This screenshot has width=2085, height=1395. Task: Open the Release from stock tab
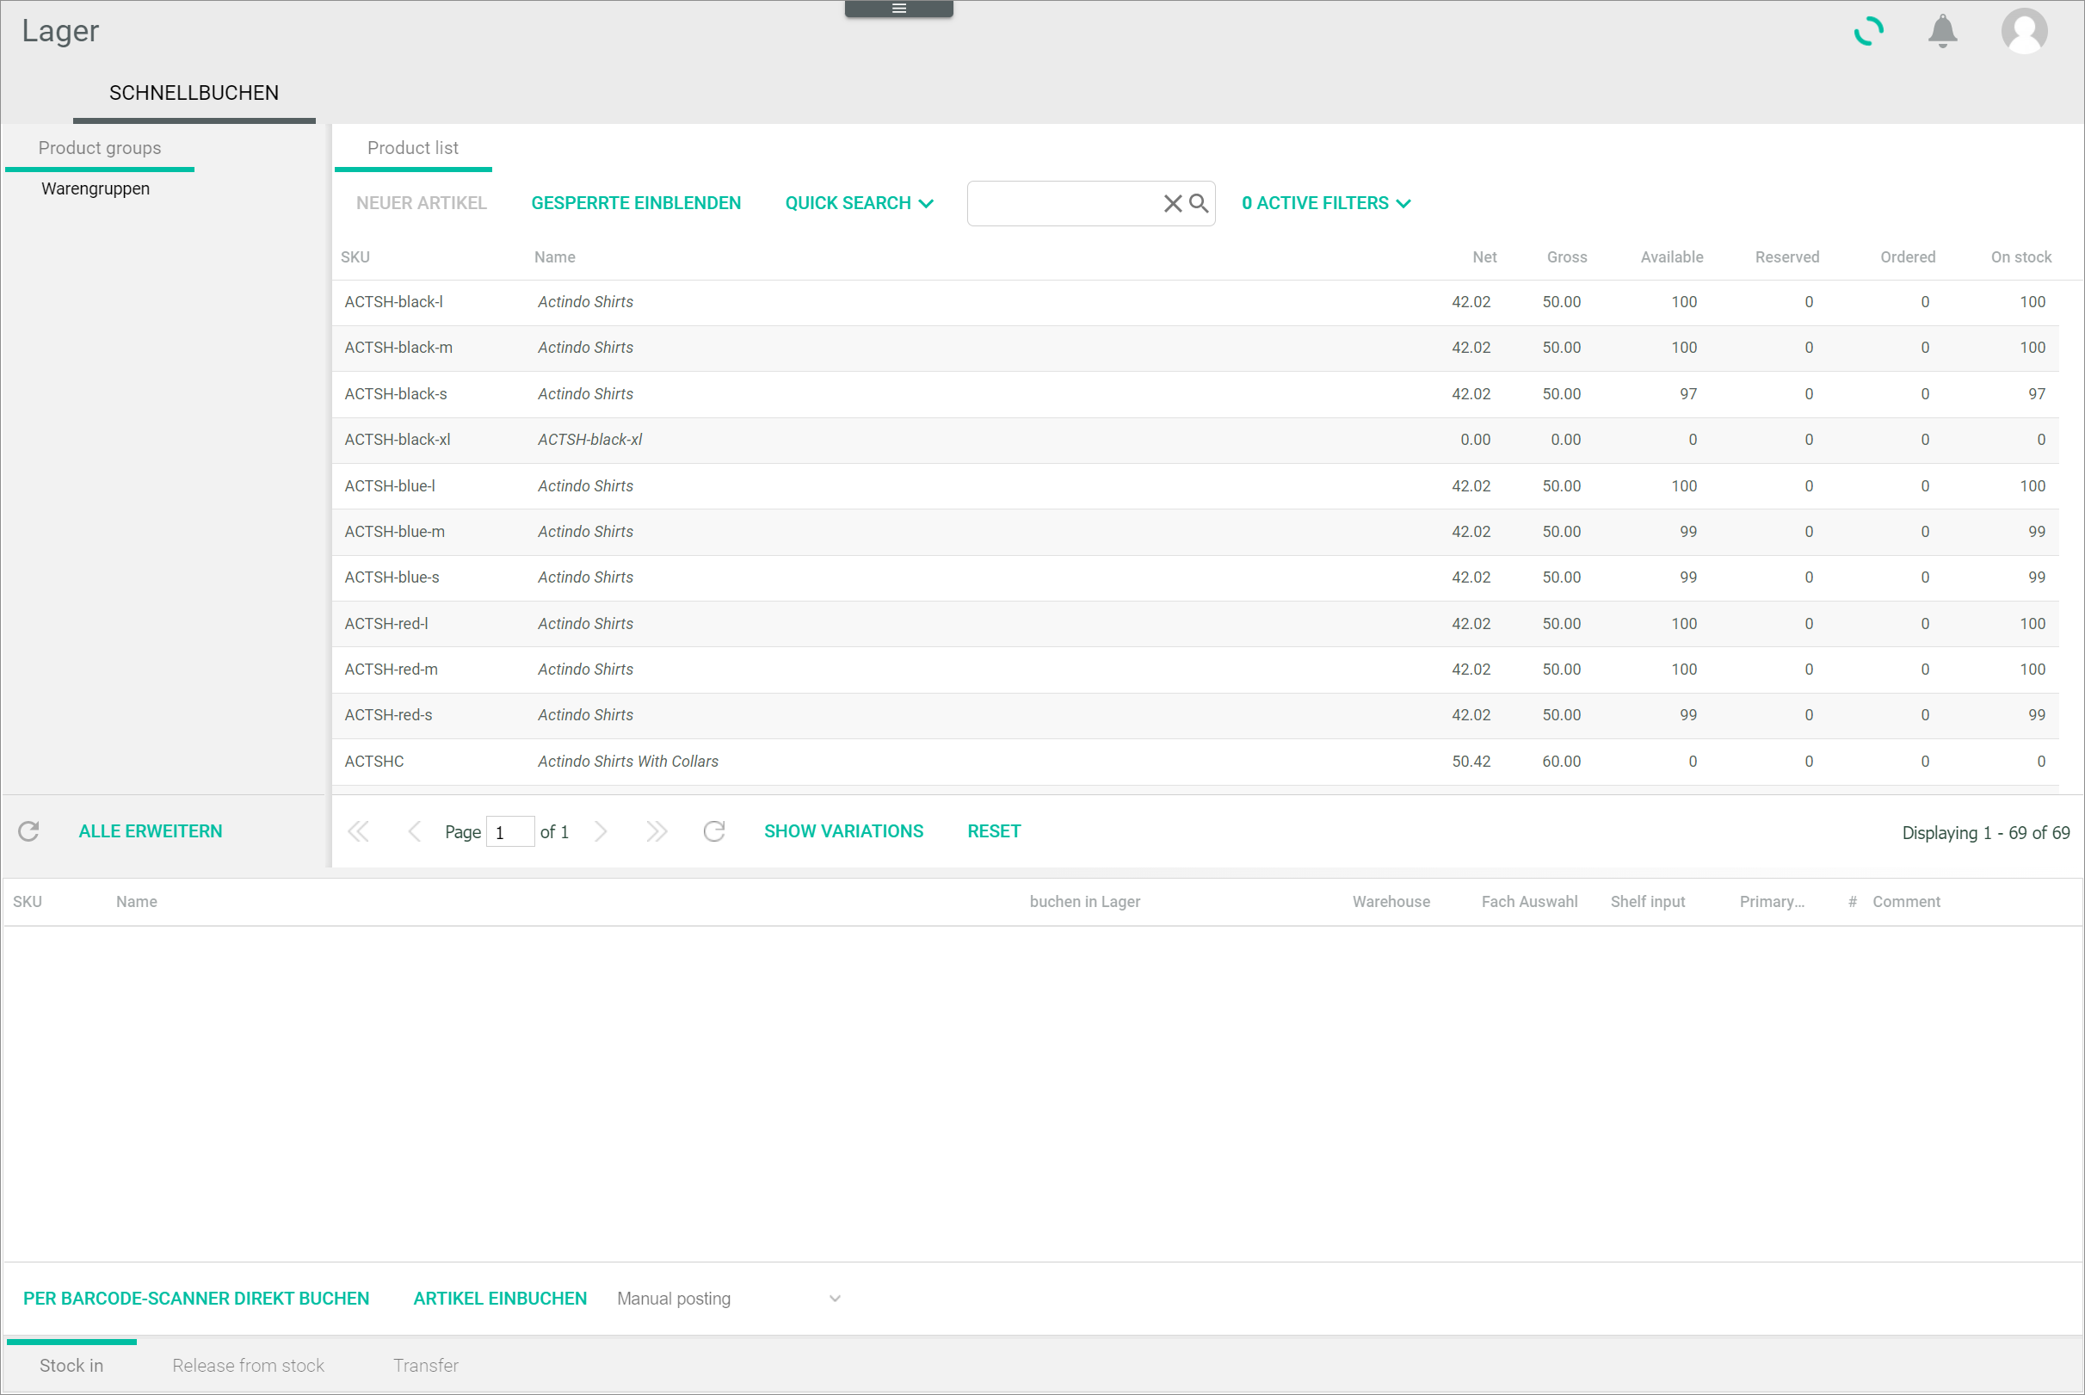[248, 1365]
